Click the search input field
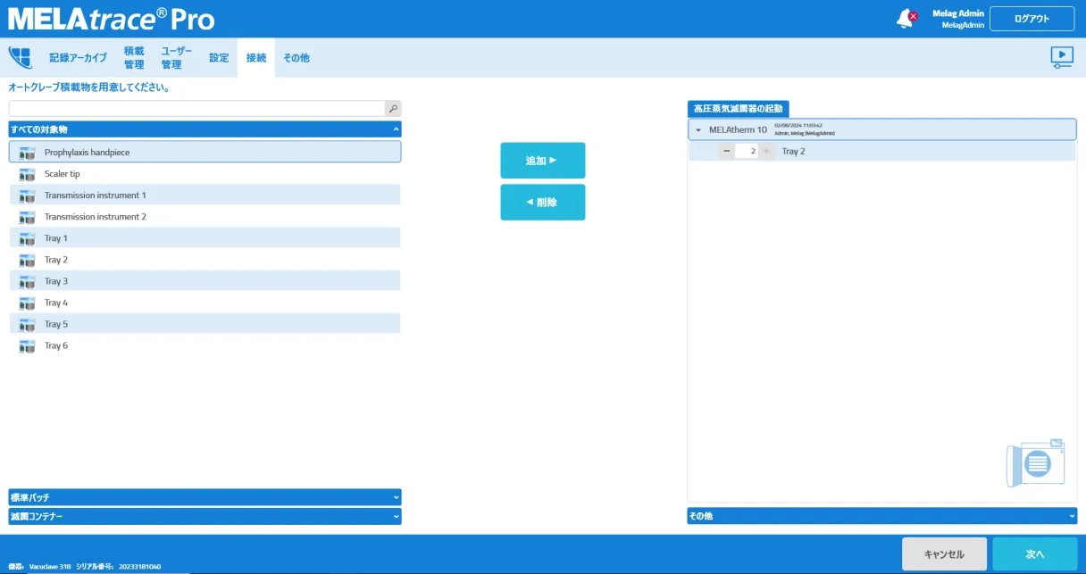The width and height of the screenshot is (1086, 574). (x=196, y=108)
